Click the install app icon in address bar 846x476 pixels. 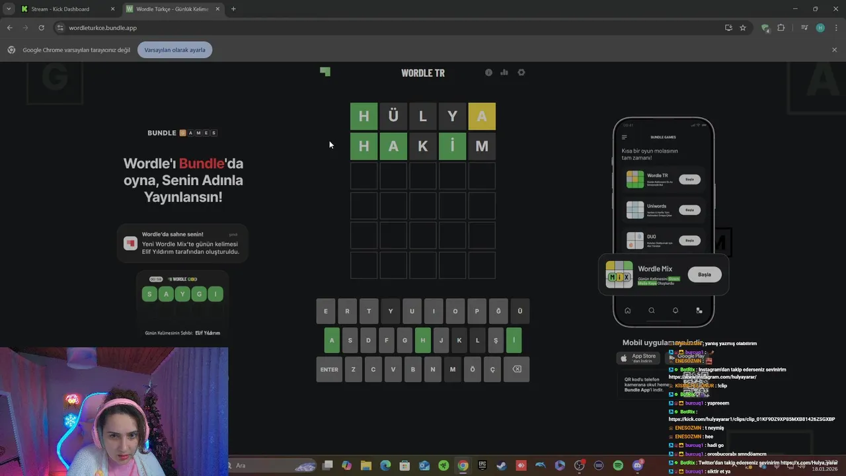(728, 28)
